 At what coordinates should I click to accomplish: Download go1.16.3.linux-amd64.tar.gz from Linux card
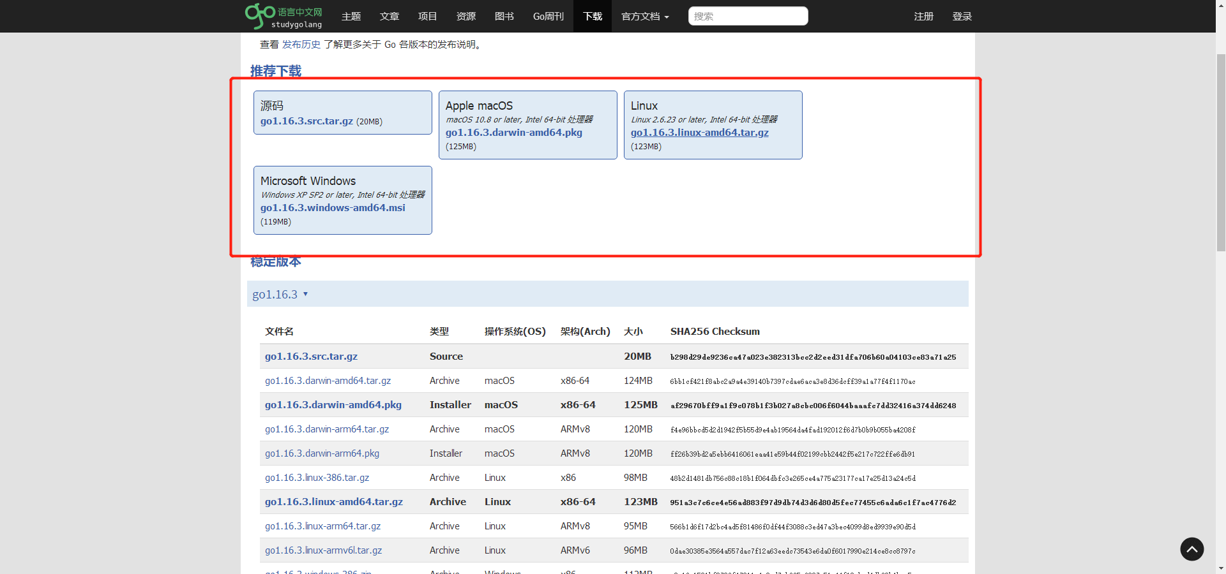(x=700, y=133)
